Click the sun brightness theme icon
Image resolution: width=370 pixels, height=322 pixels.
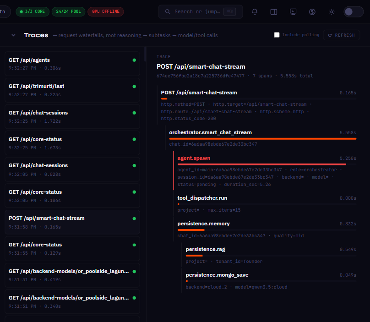[x=332, y=12]
